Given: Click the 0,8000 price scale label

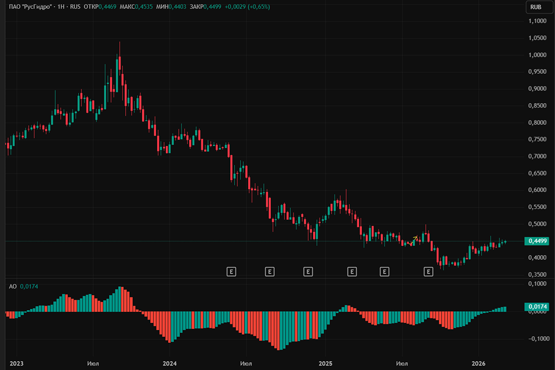Looking at the screenshot, I should point(537,123).
